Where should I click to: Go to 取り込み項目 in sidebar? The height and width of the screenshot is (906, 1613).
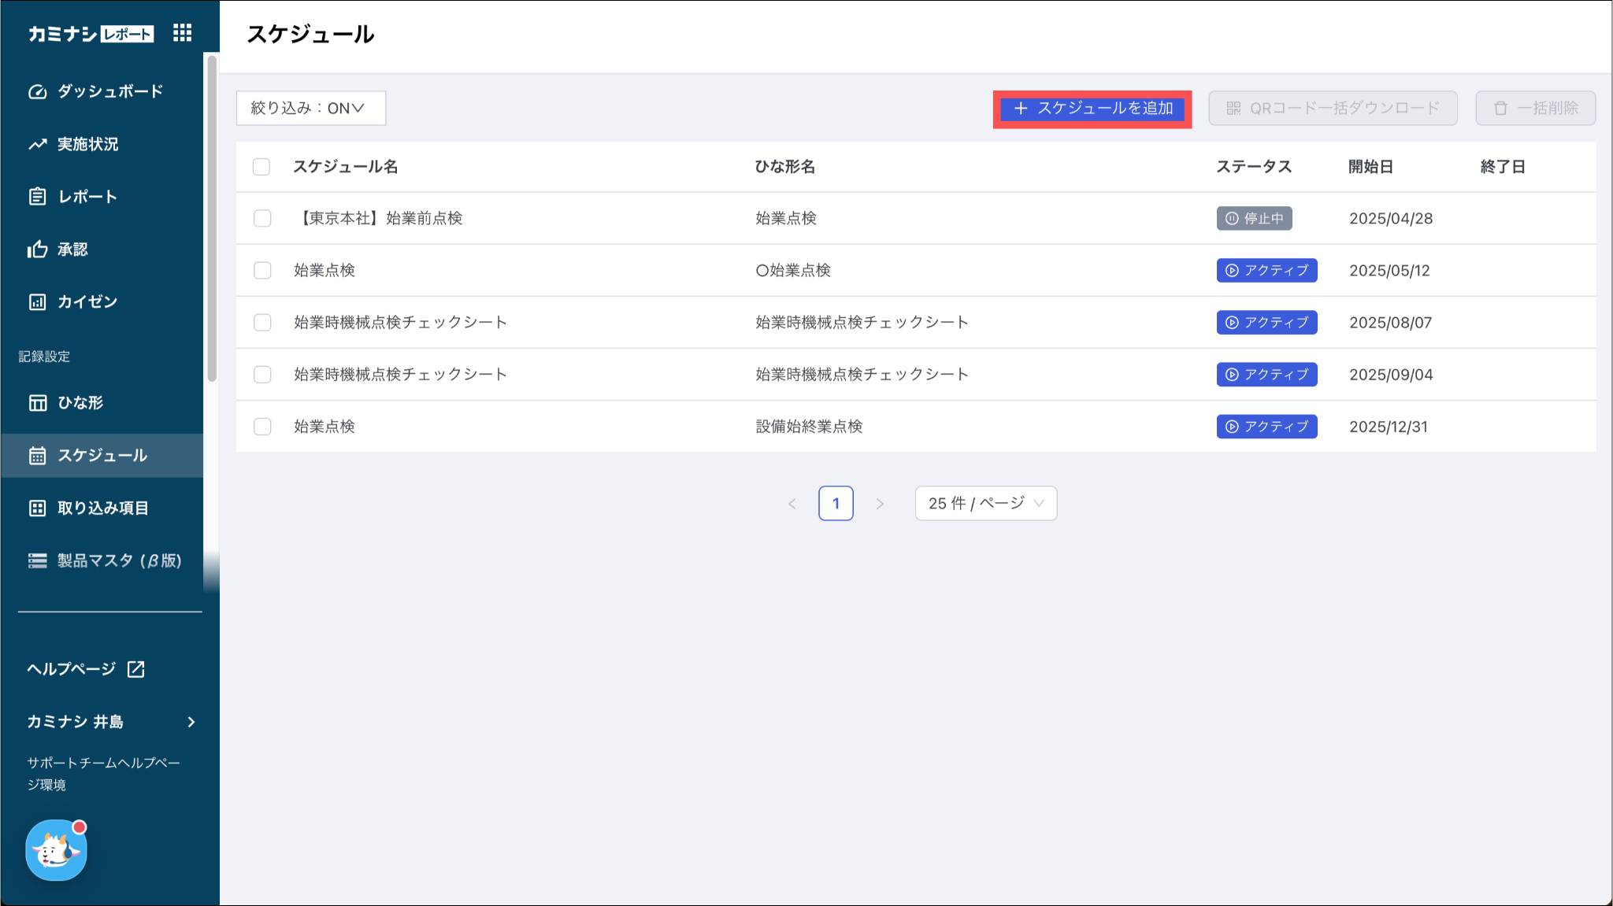point(102,508)
